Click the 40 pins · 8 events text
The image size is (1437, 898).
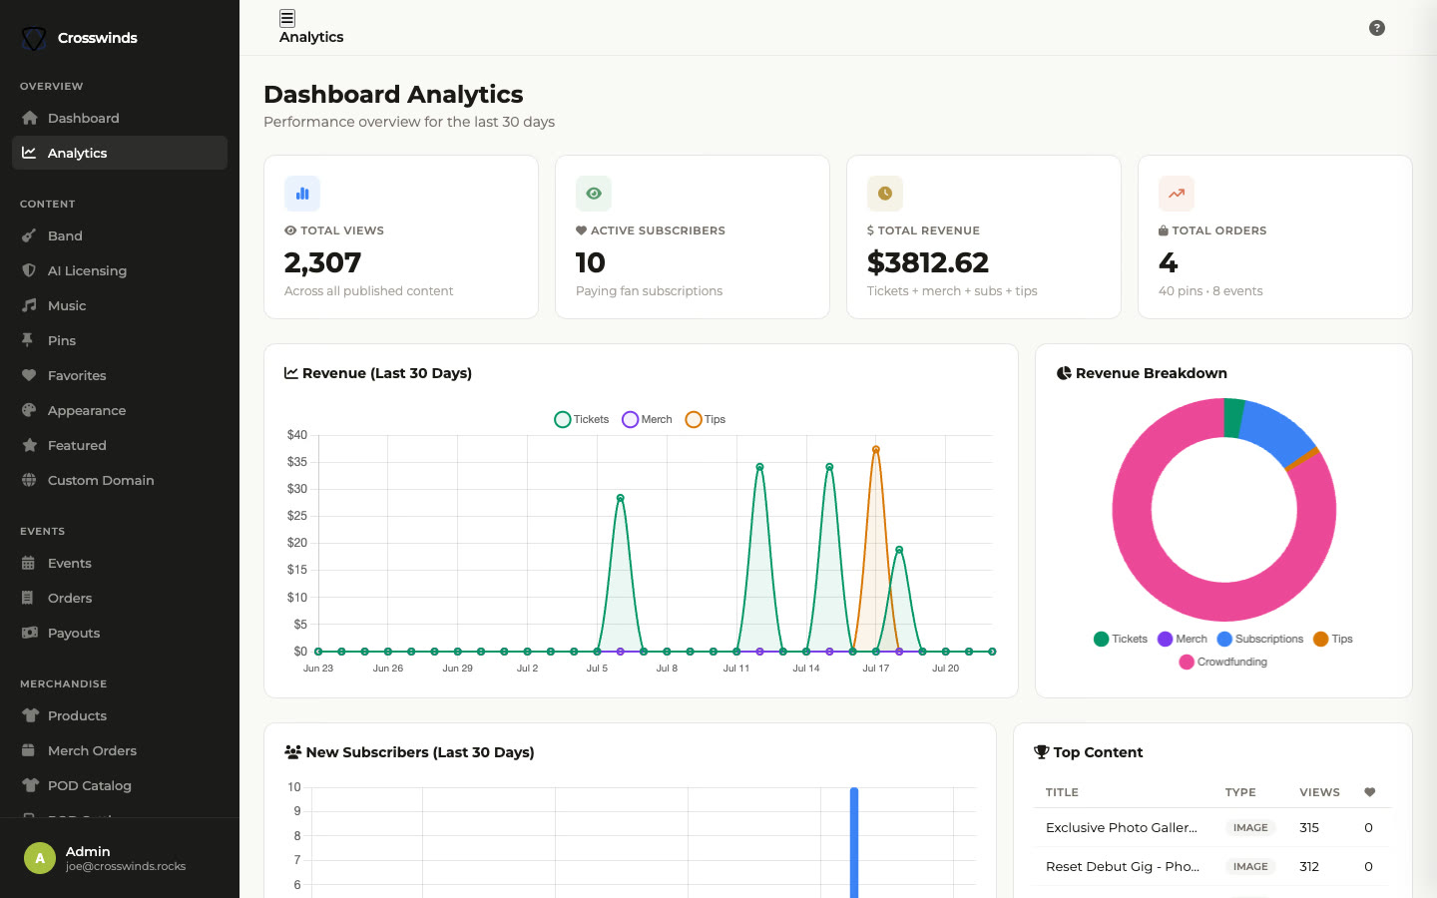(1210, 291)
